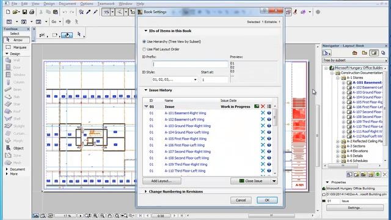The image size is (391, 220).
Task: Click the syringe inject parameters icon
Action: tap(95, 12)
